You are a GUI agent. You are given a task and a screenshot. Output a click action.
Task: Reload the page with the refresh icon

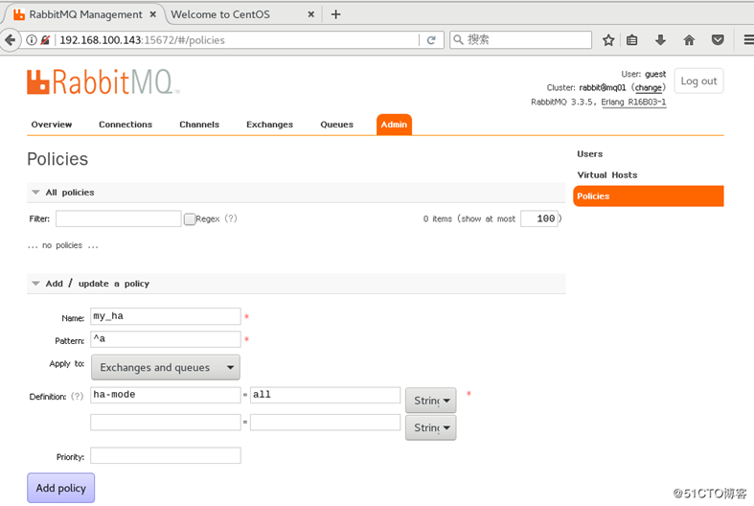(431, 40)
